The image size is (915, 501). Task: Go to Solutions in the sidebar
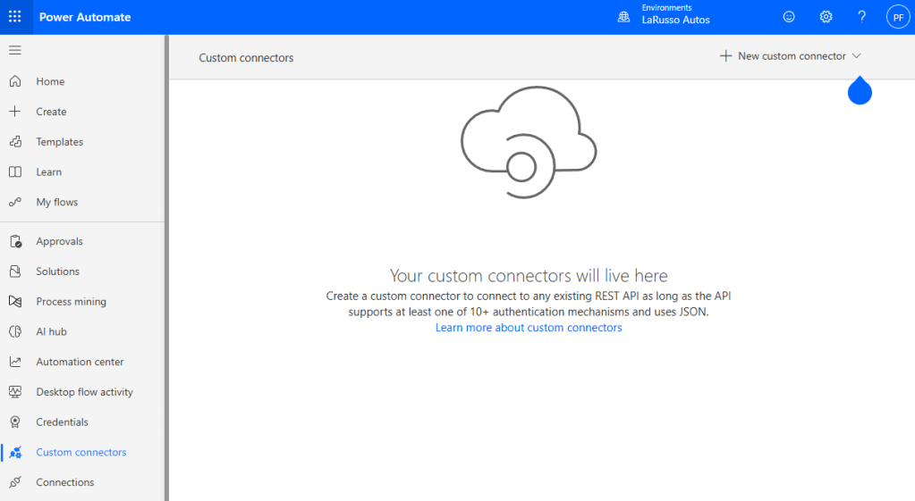tap(57, 271)
